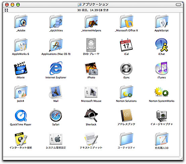Select the _dpUtilities folder icon
186x164 pixels.
(56, 22)
